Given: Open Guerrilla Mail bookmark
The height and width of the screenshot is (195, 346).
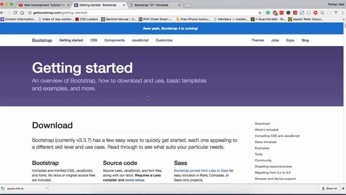Looking at the screenshot, I should [x=268, y=19].
